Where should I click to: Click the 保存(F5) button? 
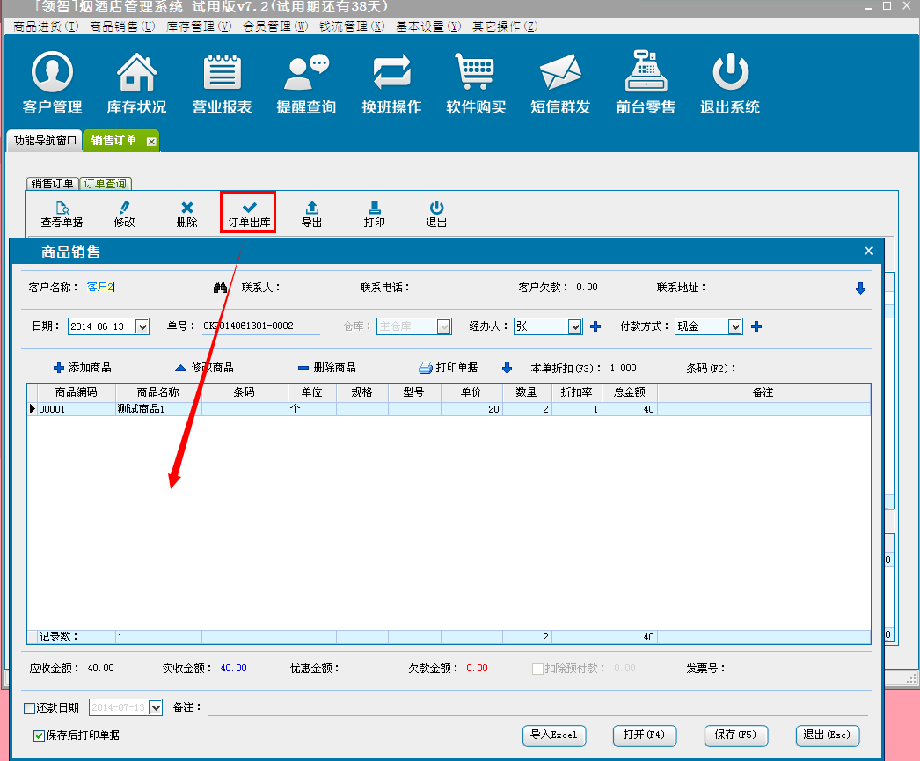(735, 735)
